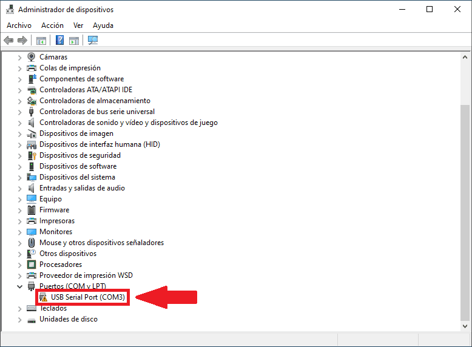Click the Back arrow in toolbar
472x347 pixels.
(8, 41)
